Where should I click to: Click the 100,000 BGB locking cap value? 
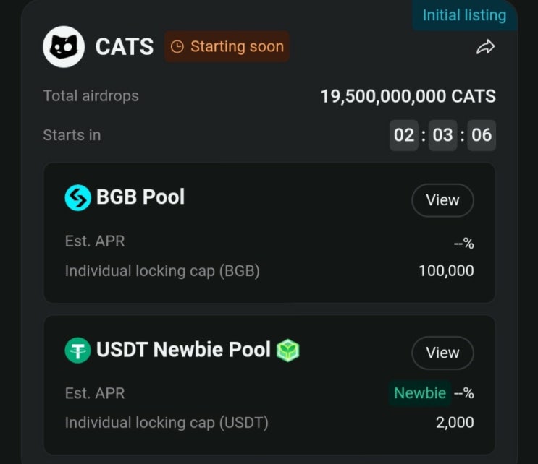click(x=446, y=271)
